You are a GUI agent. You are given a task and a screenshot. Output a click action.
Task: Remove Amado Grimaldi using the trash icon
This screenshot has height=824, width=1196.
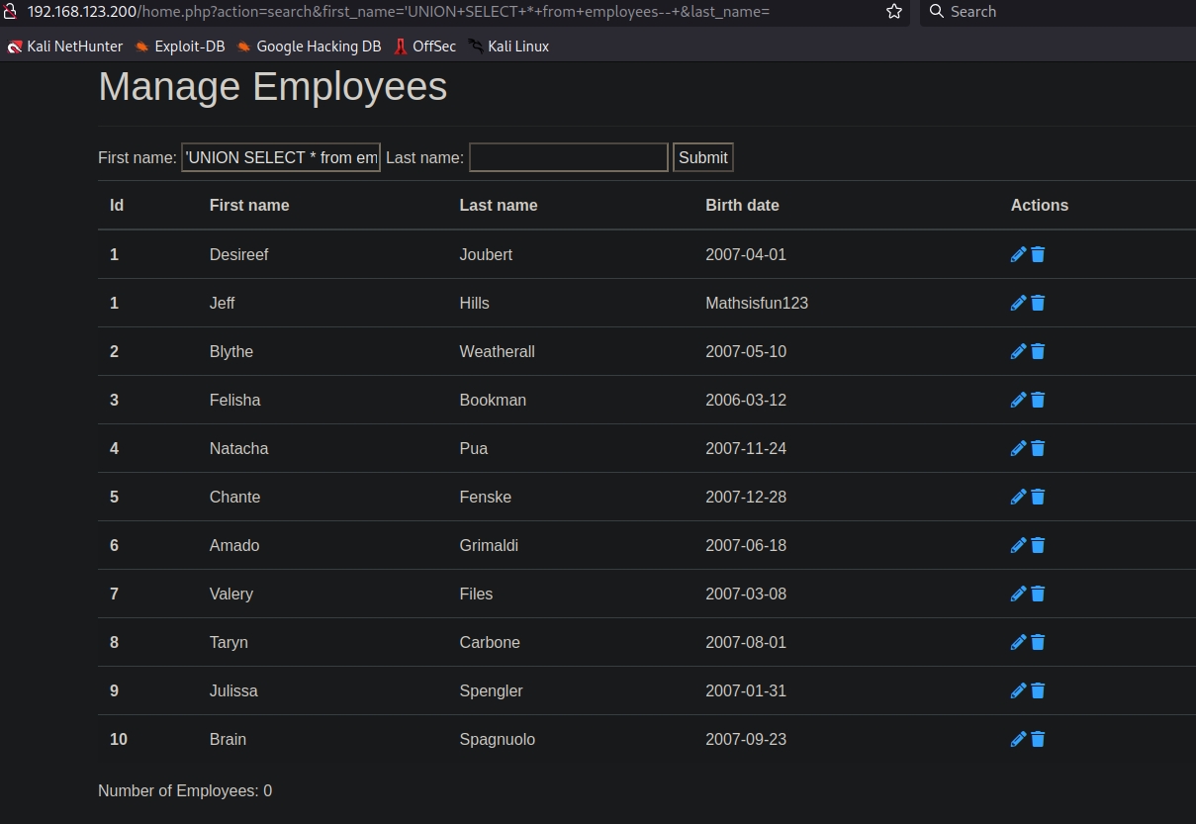[1038, 545]
